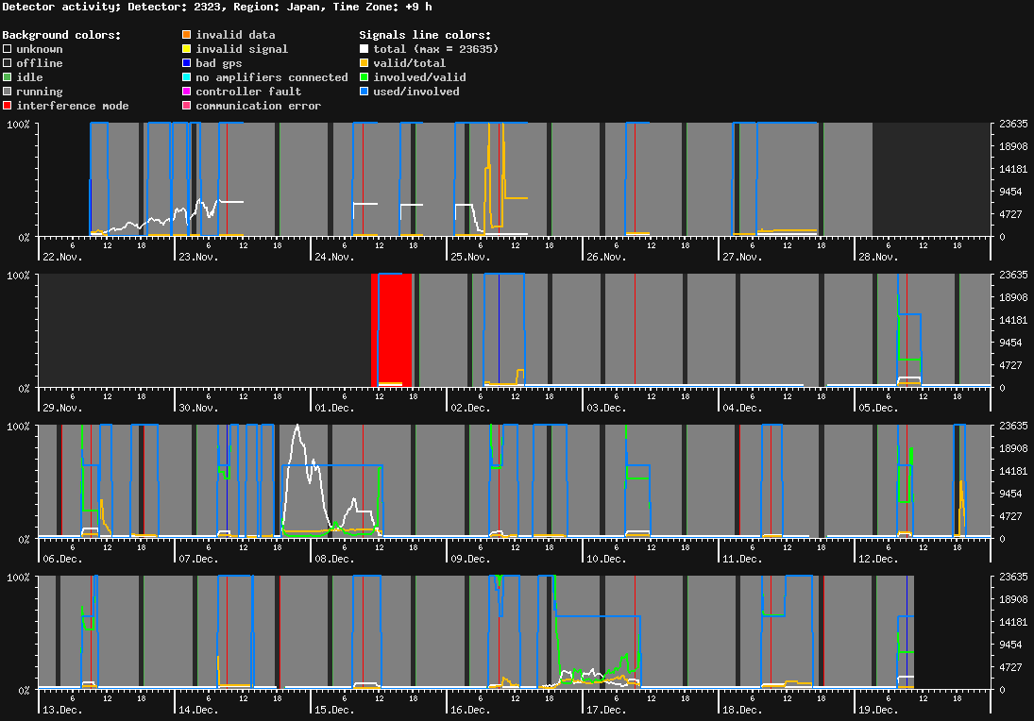
Task: Click the 'Signals line colors:' heading
Action: [425, 35]
